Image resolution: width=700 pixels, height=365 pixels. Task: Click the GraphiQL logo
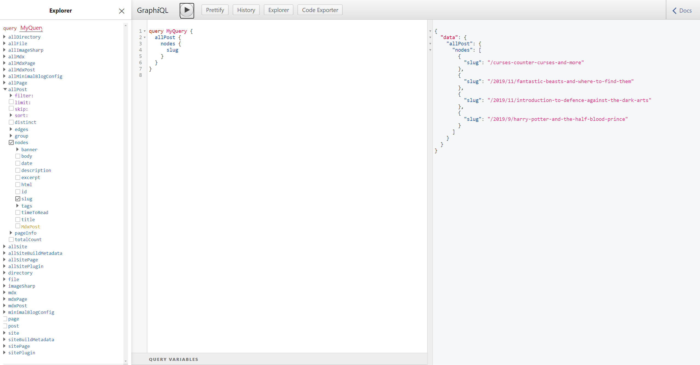pyautogui.click(x=152, y=10)
